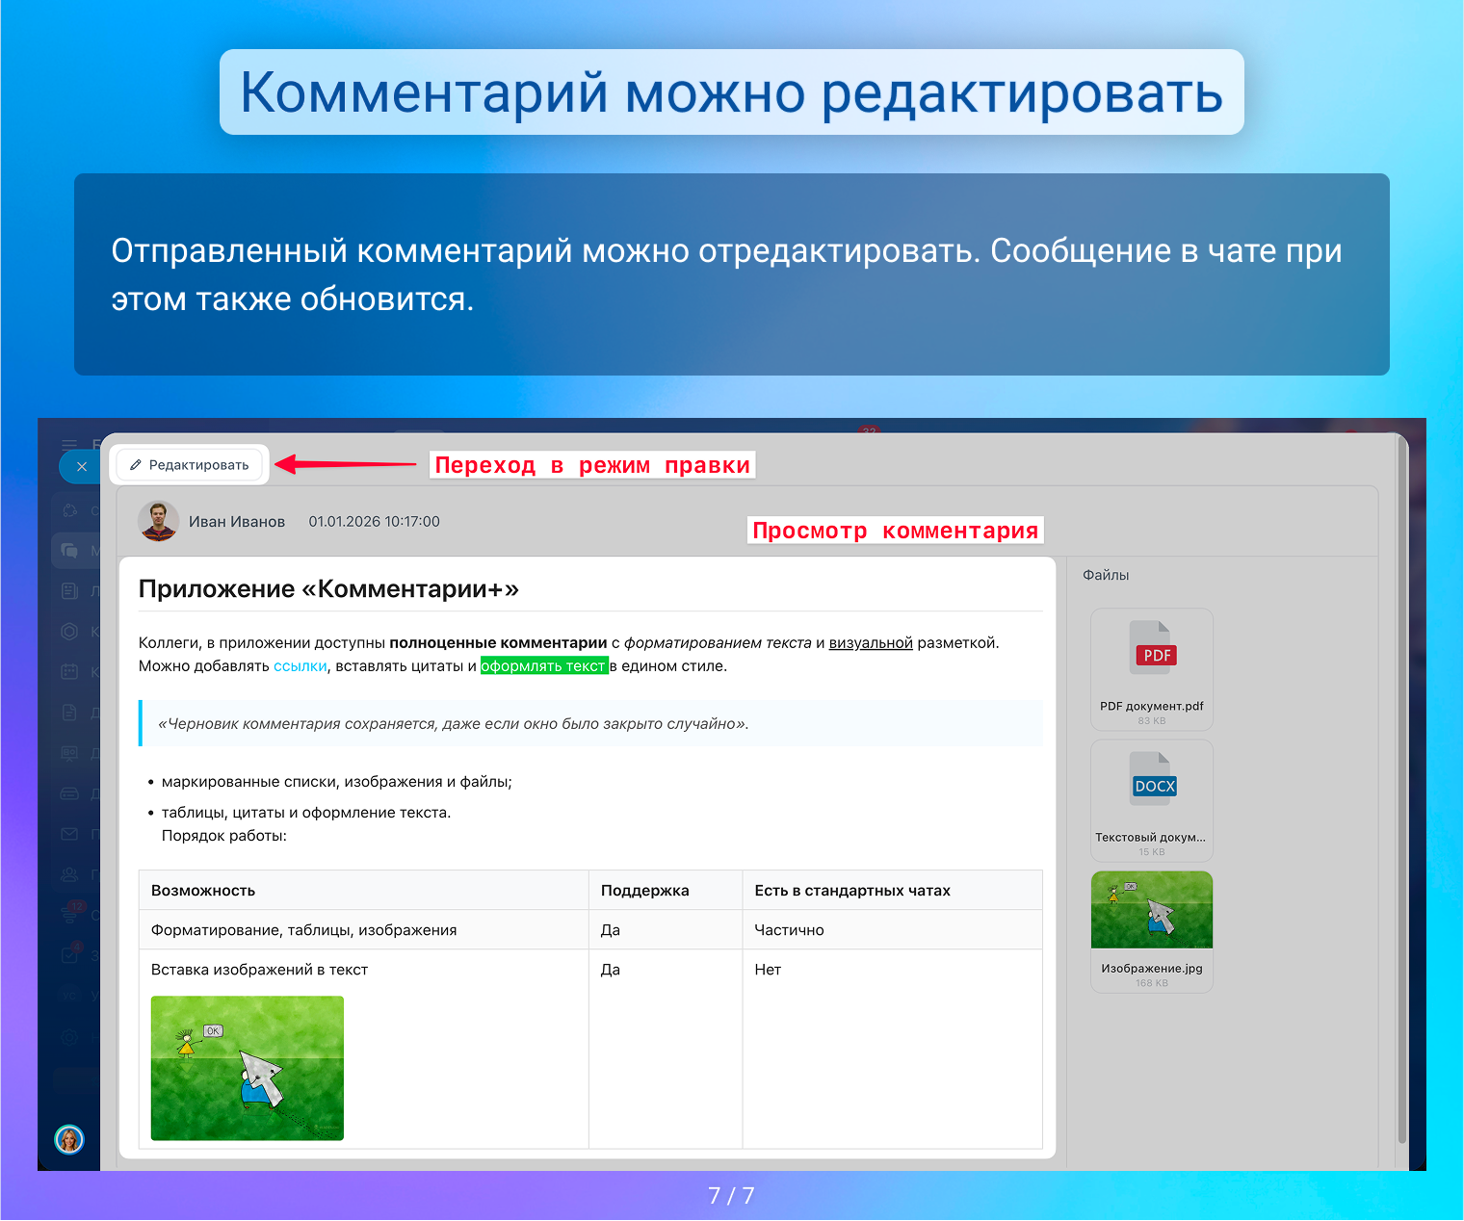Click the green image inside the table
Screen dimensions: 1464x1221
point(248,1068)
